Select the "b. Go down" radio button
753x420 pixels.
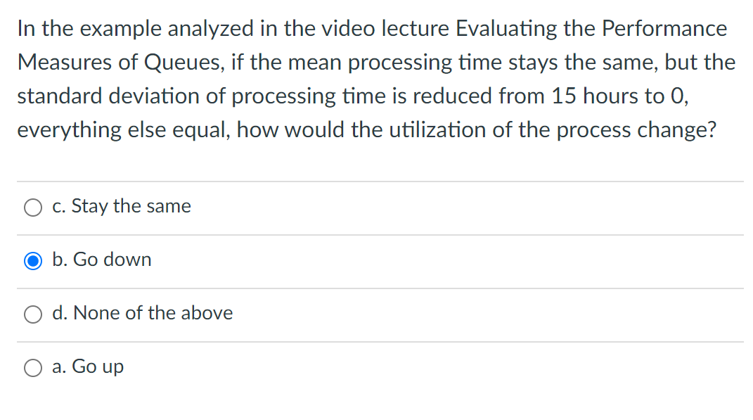coord(32,260)
